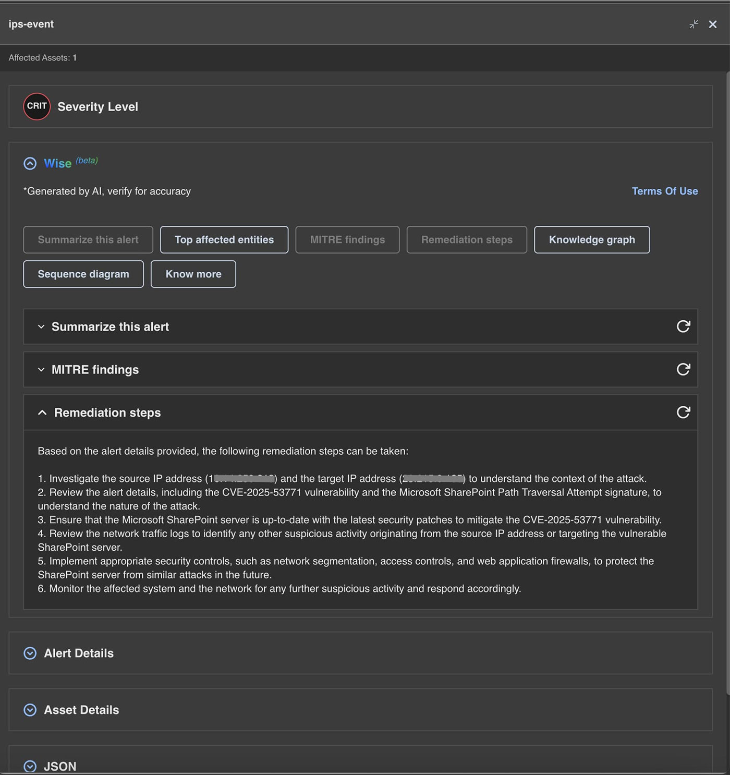Click the Remediation steps button
The height and width of the screenshot is (775, 730).
click(467, 239)
